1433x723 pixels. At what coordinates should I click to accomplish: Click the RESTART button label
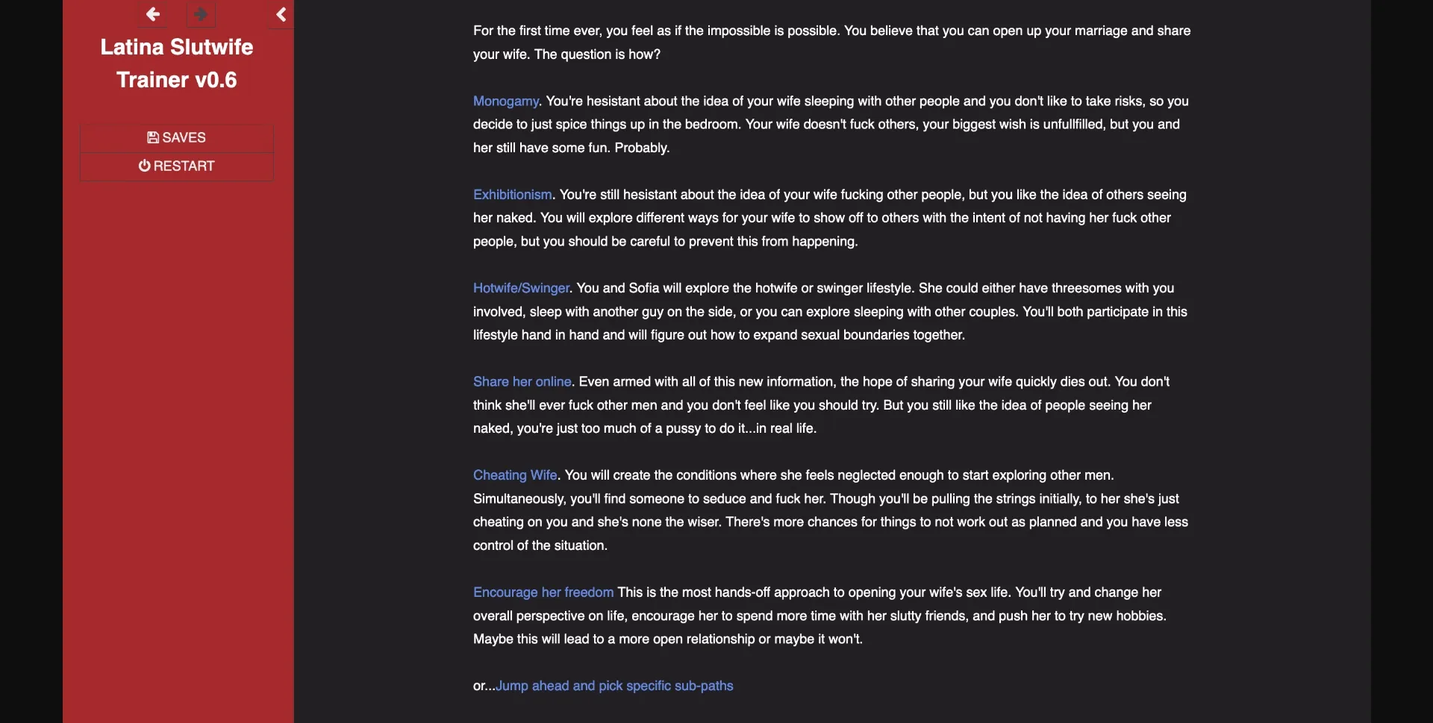(184, 166)
